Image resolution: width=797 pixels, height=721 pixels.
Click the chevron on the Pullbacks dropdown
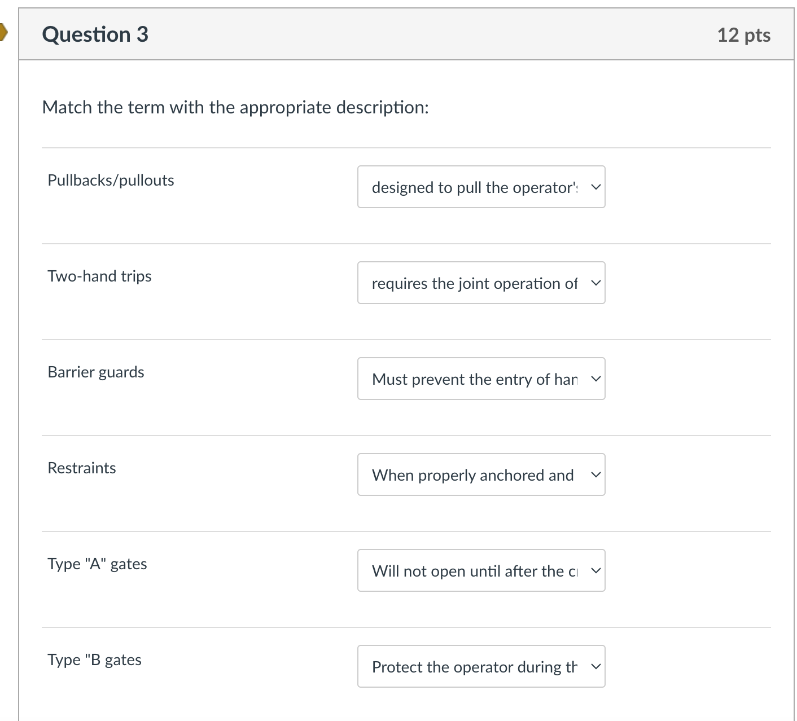coord(595,187)
